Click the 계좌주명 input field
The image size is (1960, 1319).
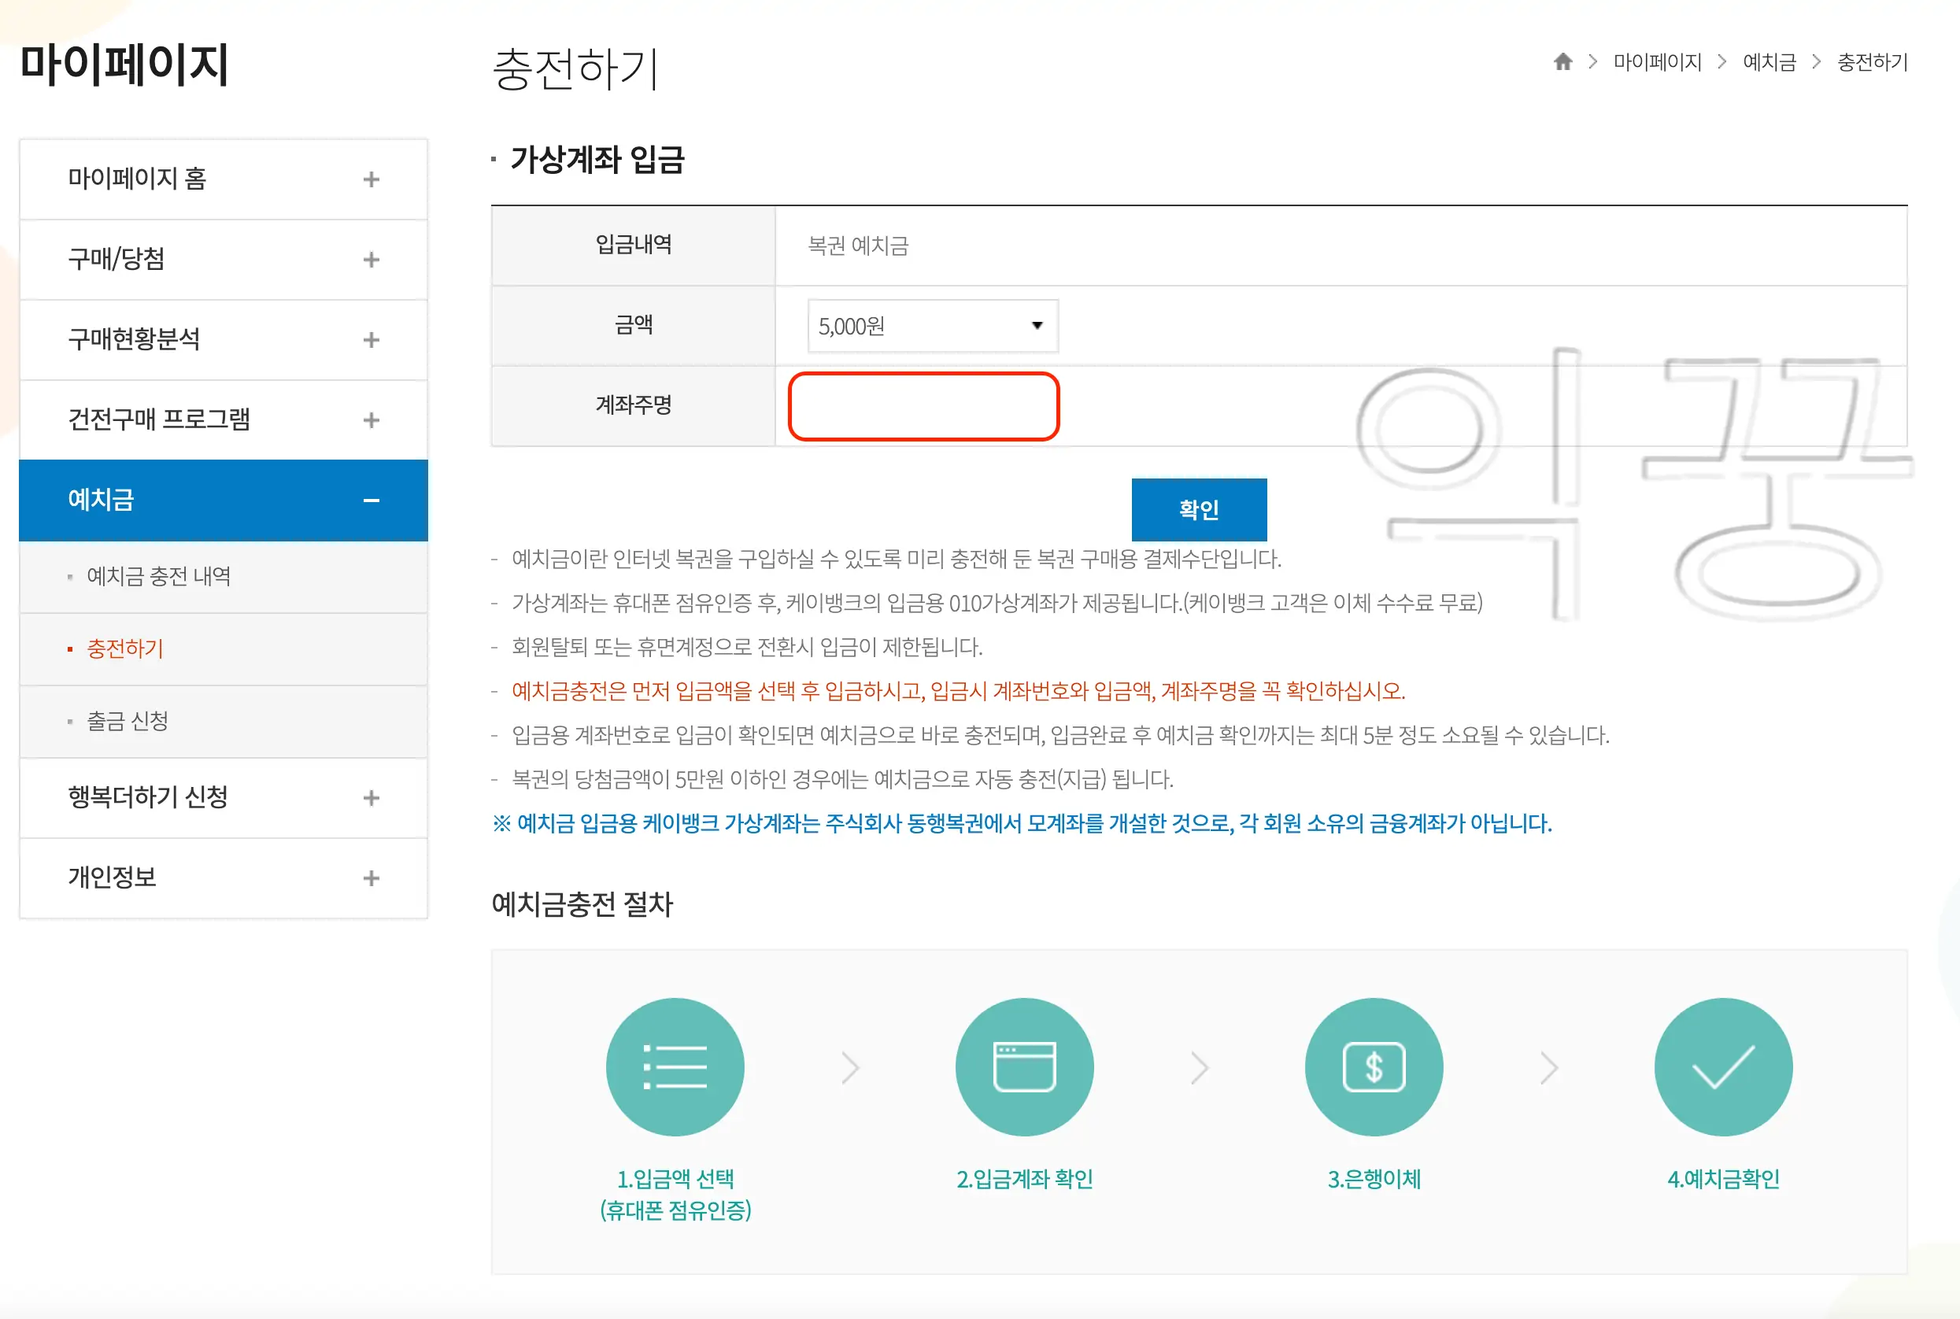point(923,406)
